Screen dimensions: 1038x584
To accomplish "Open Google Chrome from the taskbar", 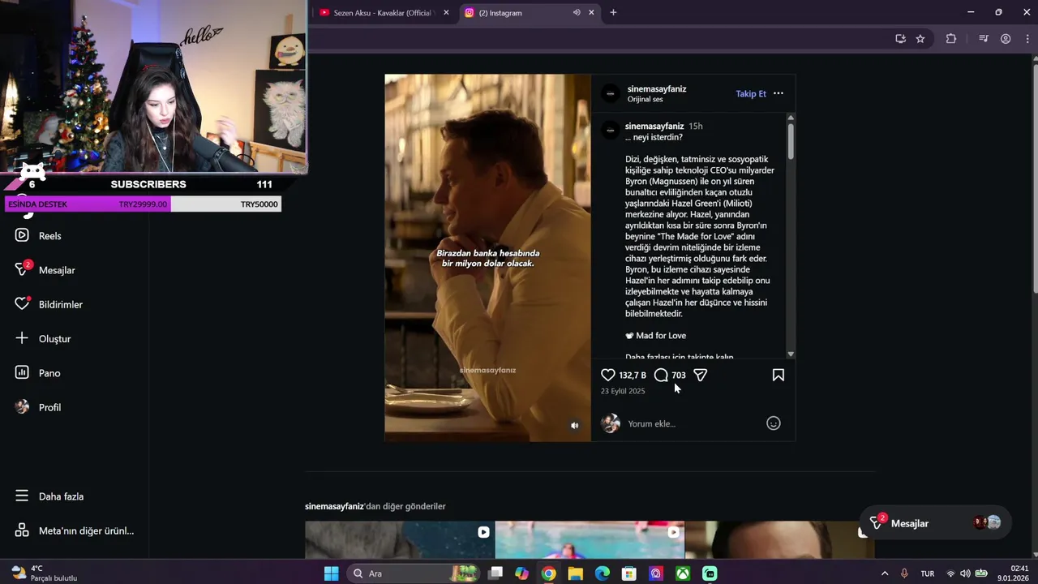I will [x=549, y=573].
